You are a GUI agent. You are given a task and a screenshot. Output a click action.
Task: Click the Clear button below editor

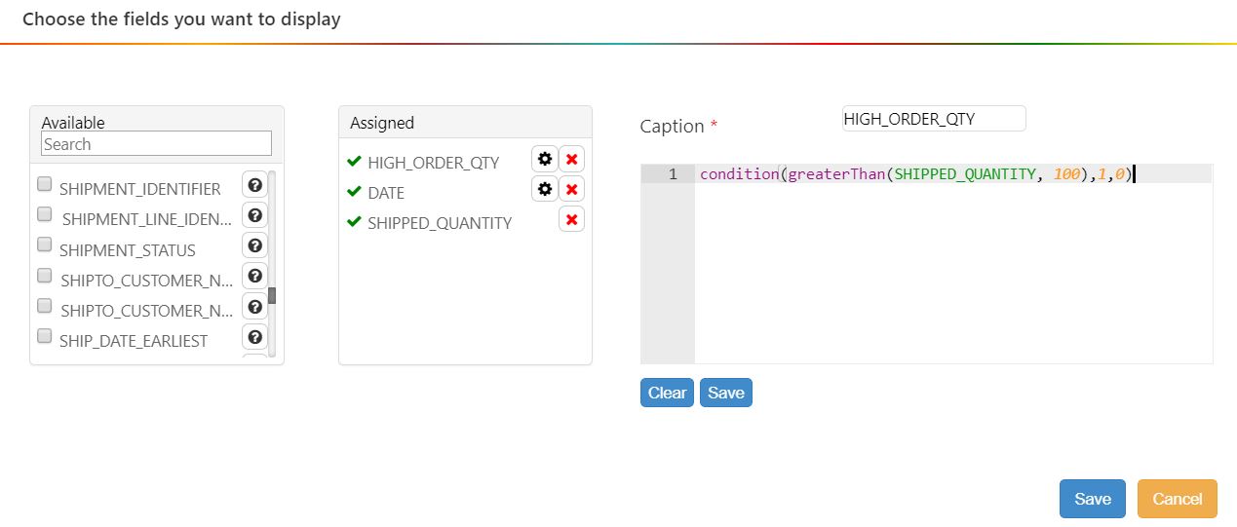pyautogui.click(x=667, y=393)
